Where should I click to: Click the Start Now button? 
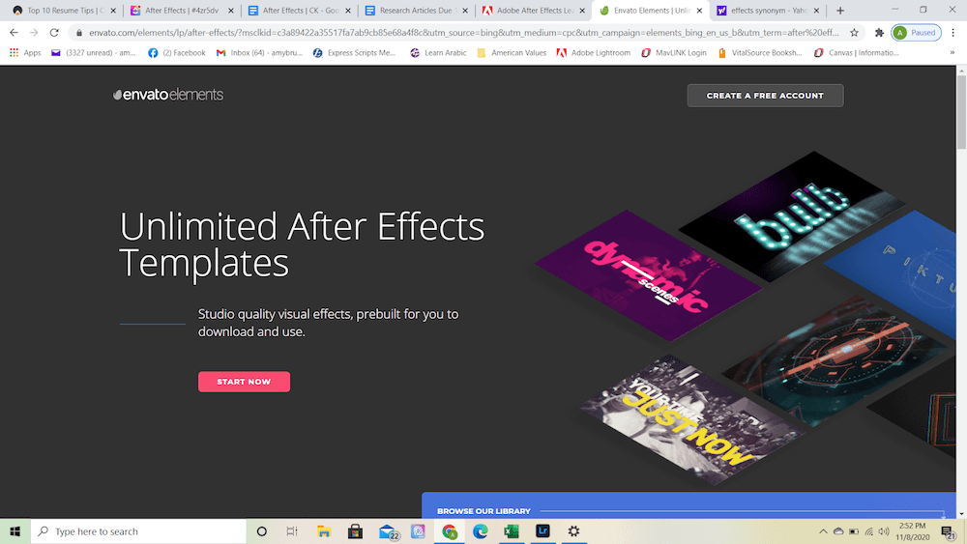point(245,382)
